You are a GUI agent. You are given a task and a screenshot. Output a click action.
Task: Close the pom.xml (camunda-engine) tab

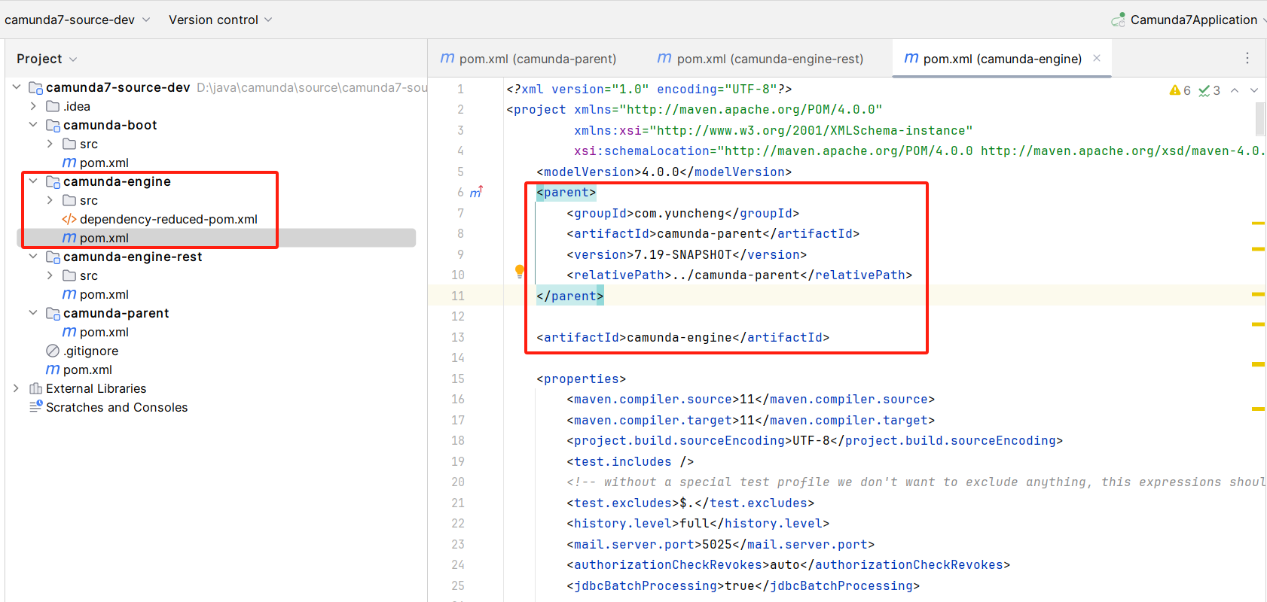pyautogui.click(x=1097, y=58)
